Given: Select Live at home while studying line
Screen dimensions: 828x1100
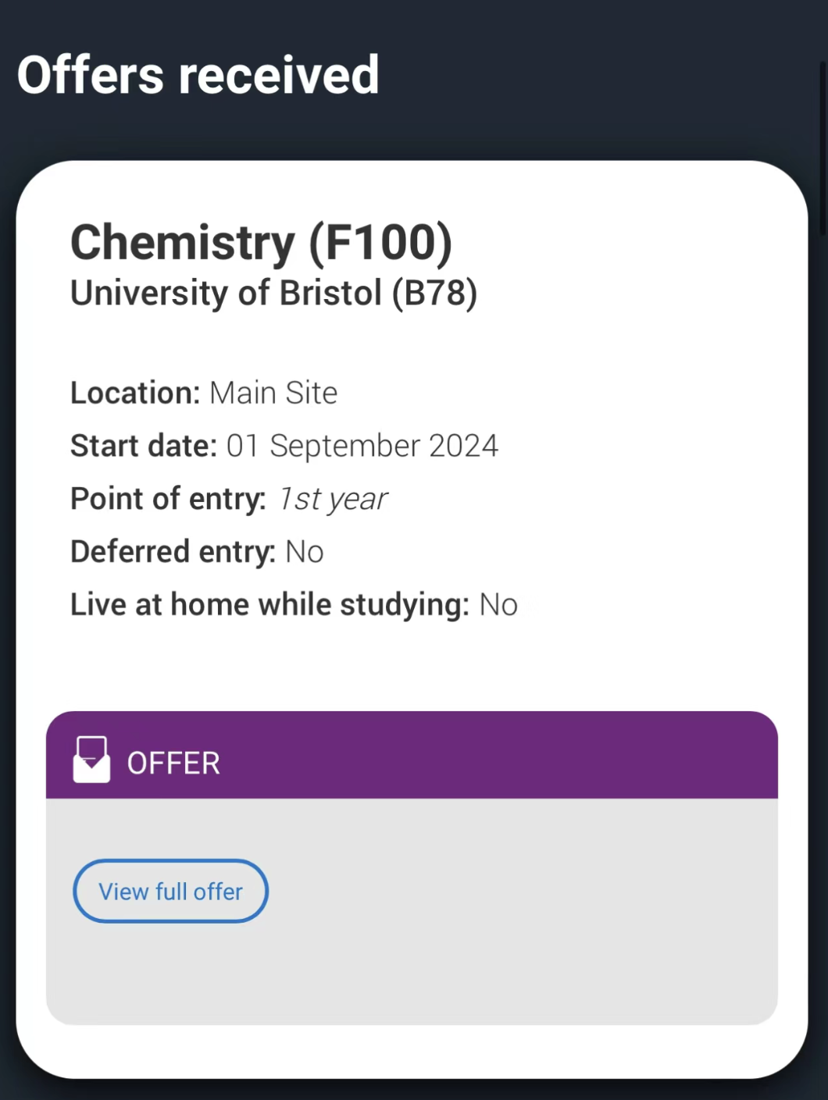Looking at the screenshot, I should click(294, 605).
